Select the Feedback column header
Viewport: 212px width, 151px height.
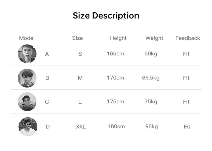coord(188,38)
